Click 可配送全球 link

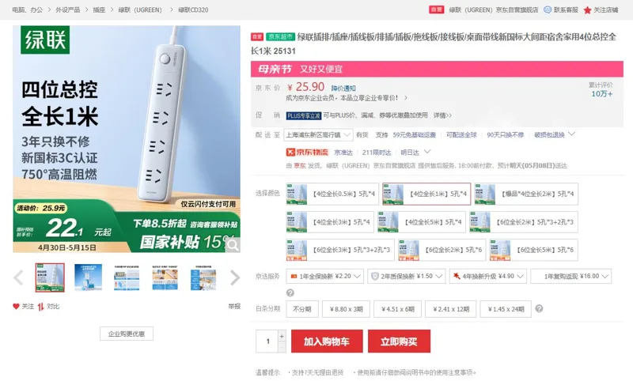pos(461,135)
